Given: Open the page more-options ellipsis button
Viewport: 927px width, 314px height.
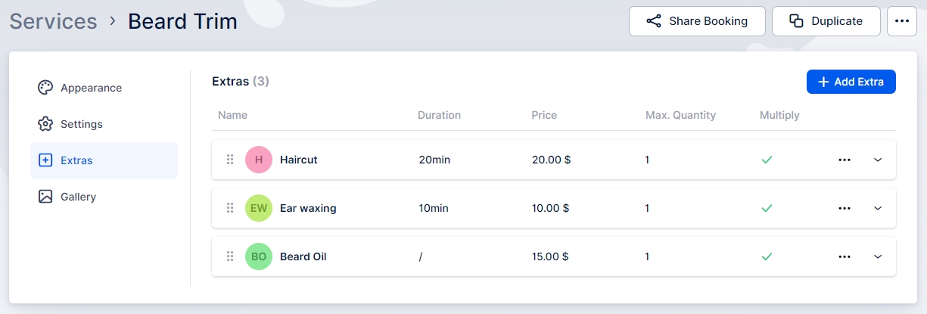Looking at the screenshot, I should [901, 21].
